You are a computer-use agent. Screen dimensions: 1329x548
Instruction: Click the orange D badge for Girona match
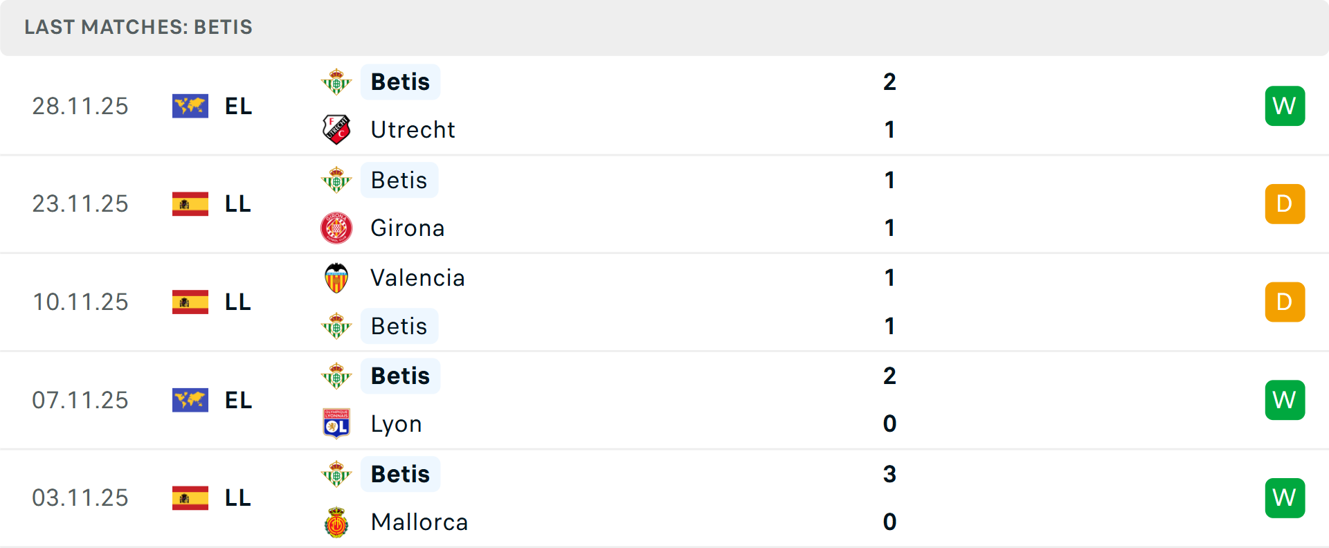click(1285, 204)
